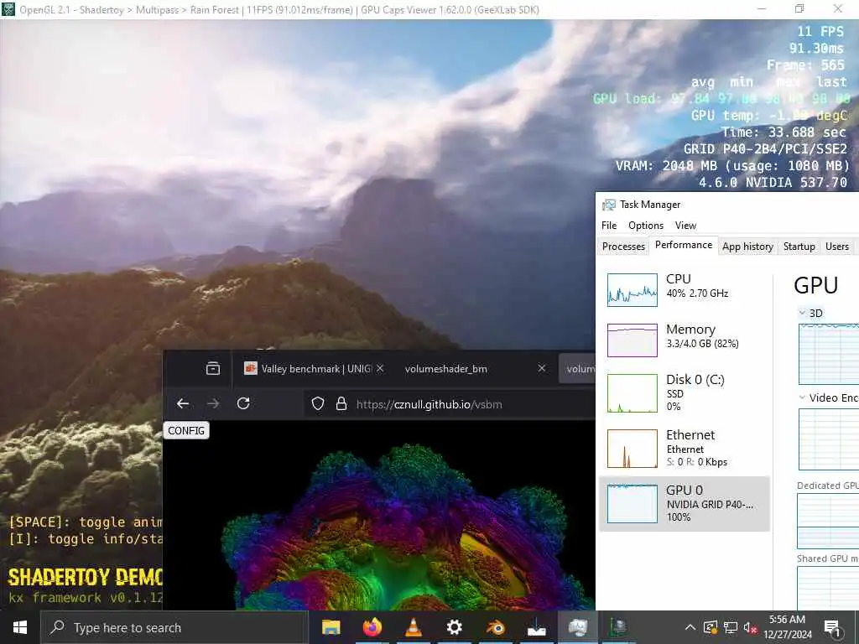The height and width of the screenshot is (644, 859).
Task: Close the Valley benchmark tab
Action: (380, 369)
